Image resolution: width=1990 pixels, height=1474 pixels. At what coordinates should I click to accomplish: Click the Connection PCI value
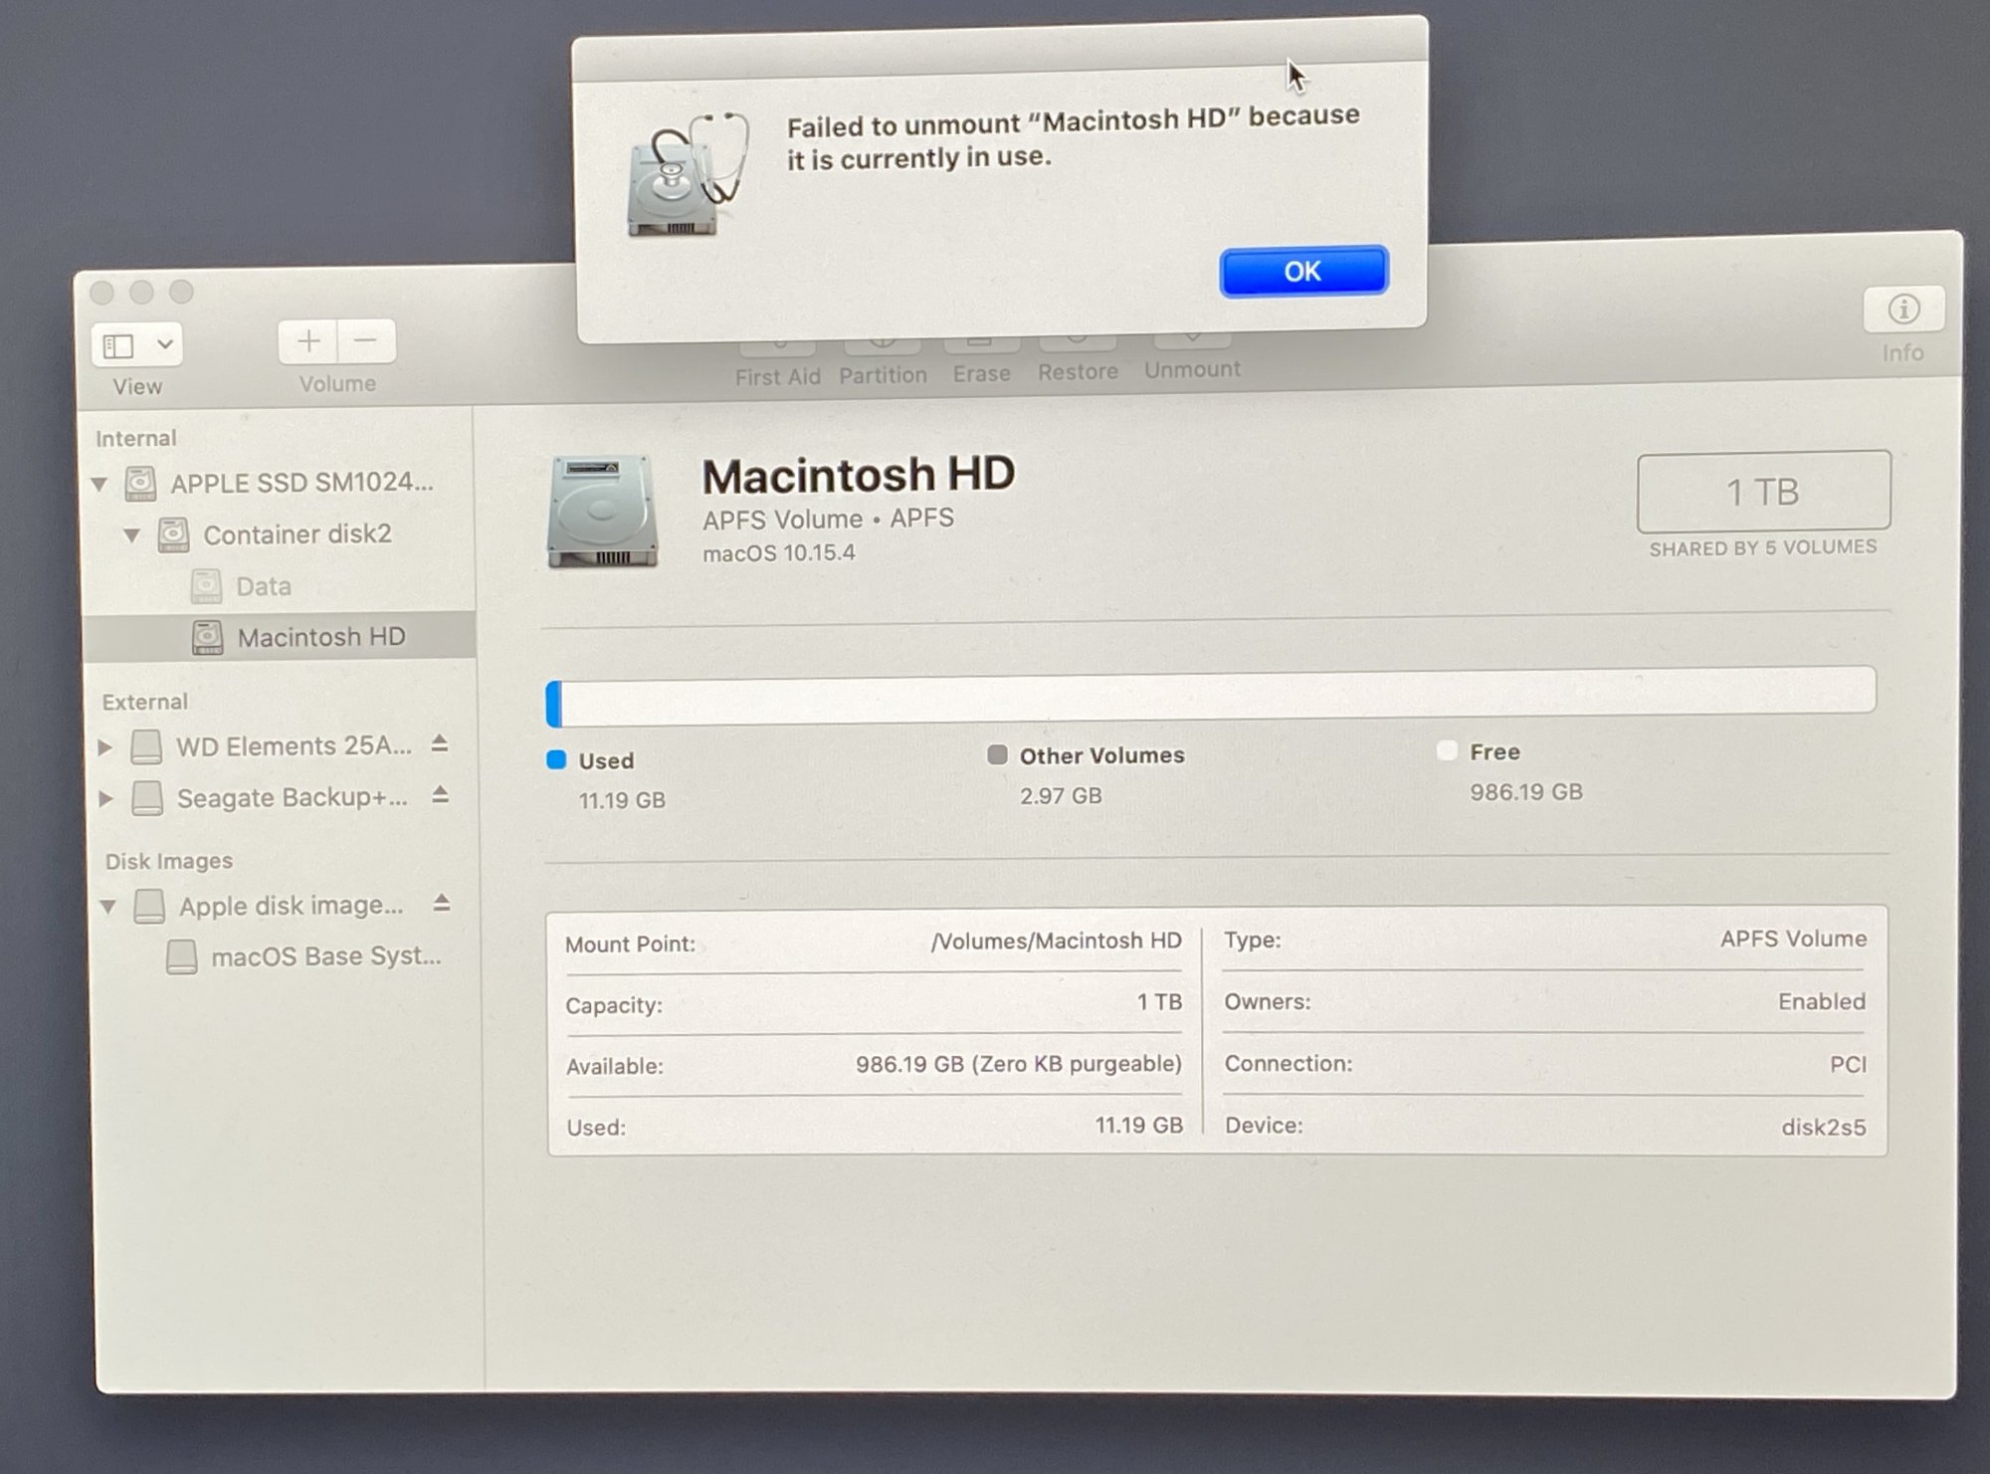(1848, 1065)
